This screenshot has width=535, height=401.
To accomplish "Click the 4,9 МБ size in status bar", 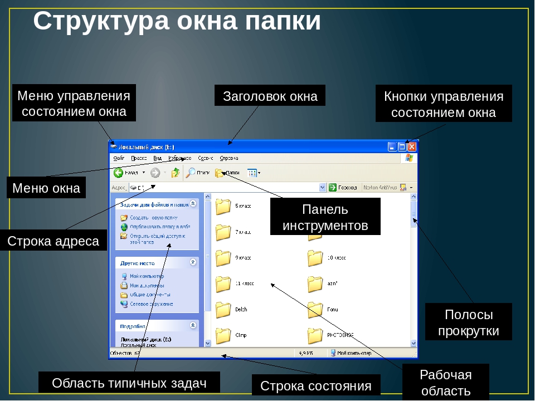I will pos(306,353).
